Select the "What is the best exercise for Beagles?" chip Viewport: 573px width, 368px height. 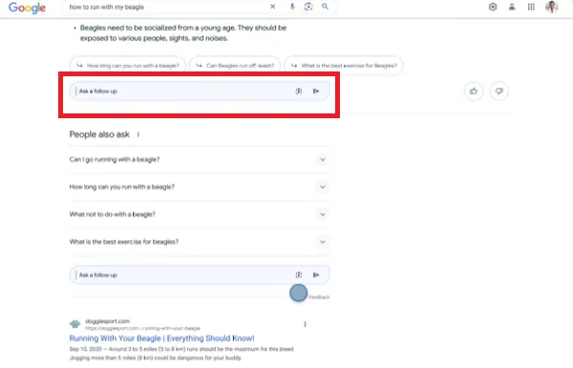coord(344,66)
